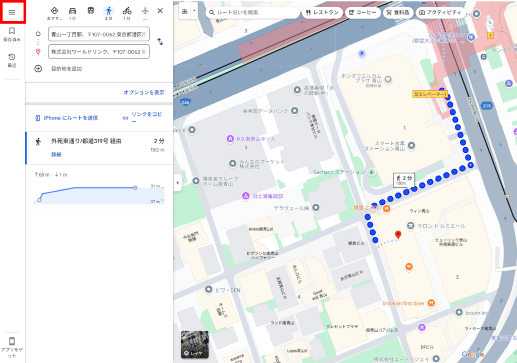Select the recommended travel mode (おすすめ)

(x=55, y=13)
